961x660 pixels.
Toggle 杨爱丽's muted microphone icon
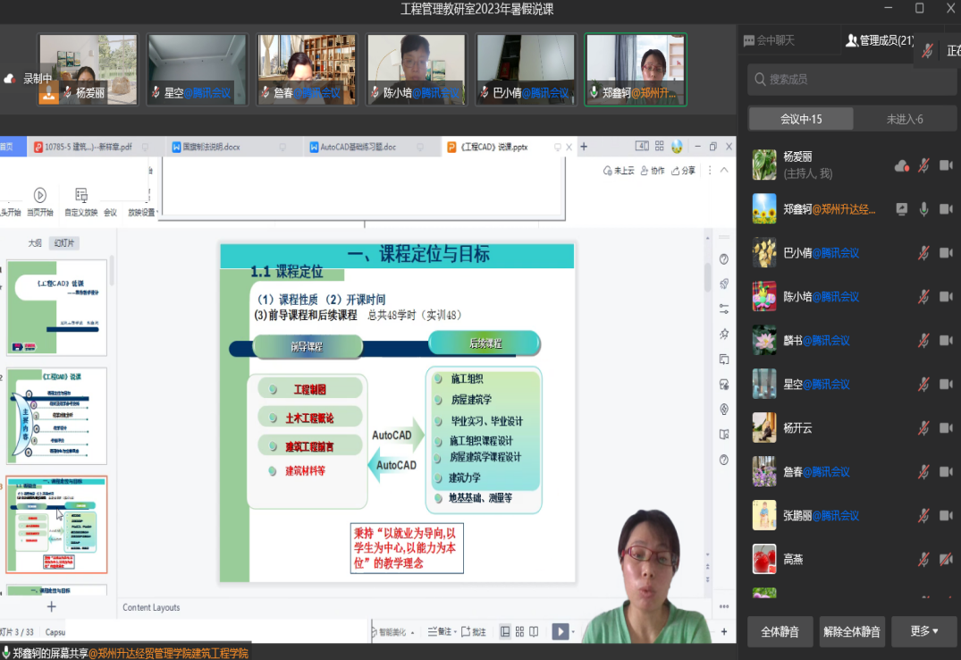(x=923, y=165)
